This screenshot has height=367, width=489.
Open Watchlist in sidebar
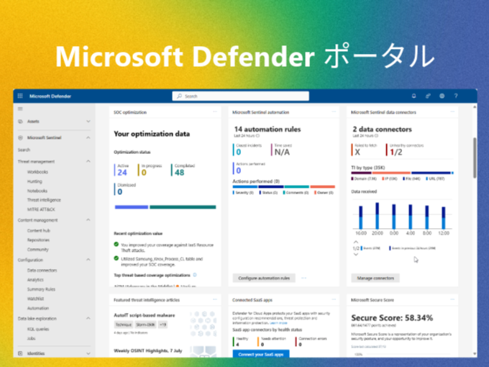35,299
